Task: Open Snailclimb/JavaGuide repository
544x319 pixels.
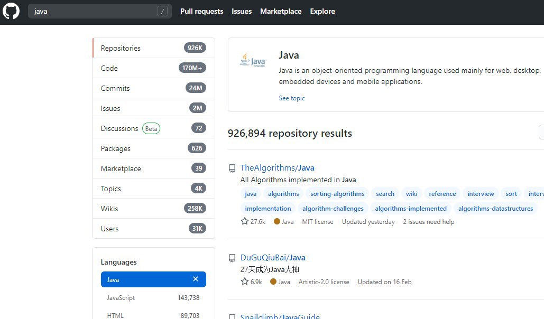Action: (x=280, y=316)
